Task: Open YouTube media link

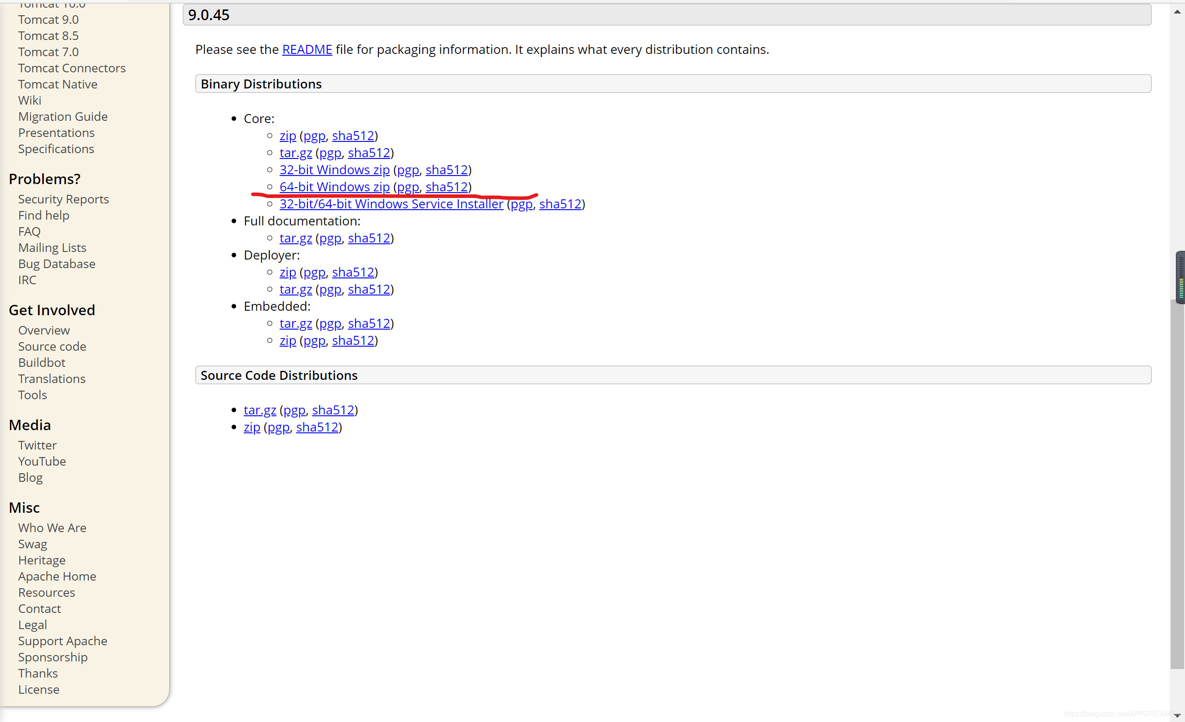Action: tap(42, 461)
